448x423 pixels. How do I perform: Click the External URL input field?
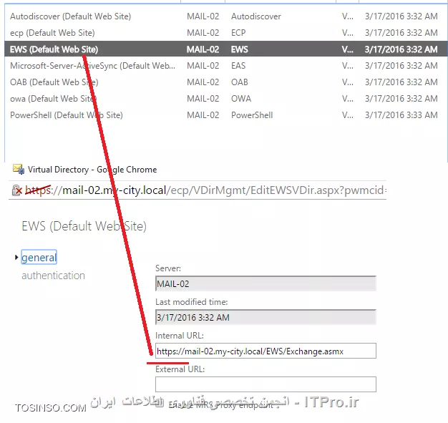(x=266, y=384)
